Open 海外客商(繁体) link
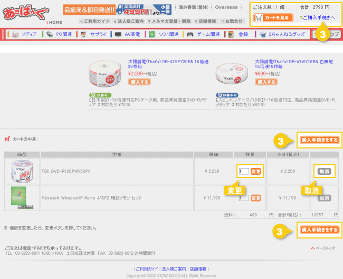Viewport: 343px width, 279px height. pos(194,7)
